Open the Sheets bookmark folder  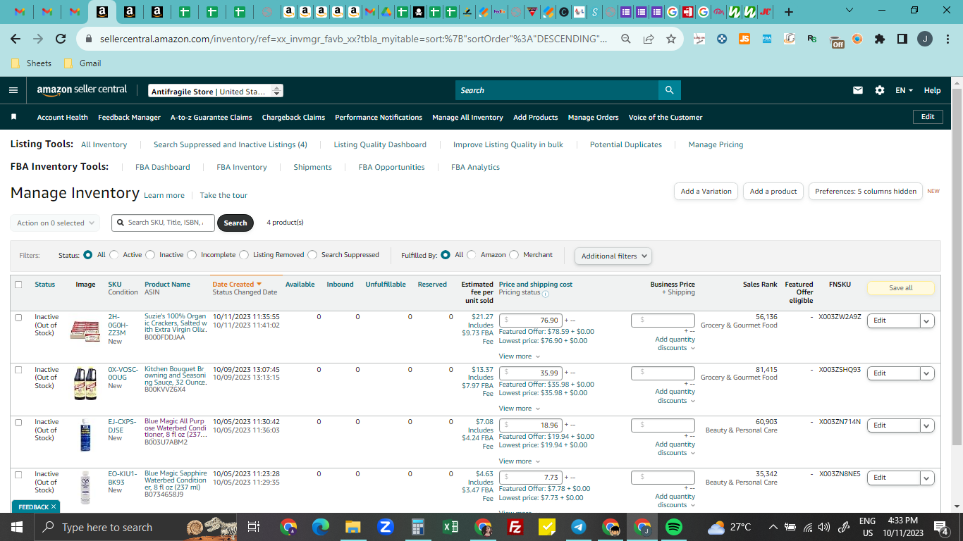(32, 63)
